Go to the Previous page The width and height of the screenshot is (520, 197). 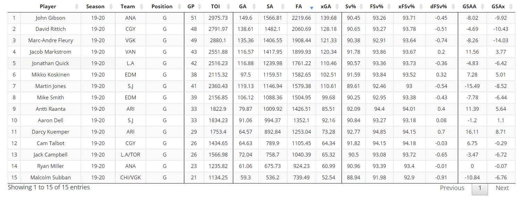tap(452, 188)
